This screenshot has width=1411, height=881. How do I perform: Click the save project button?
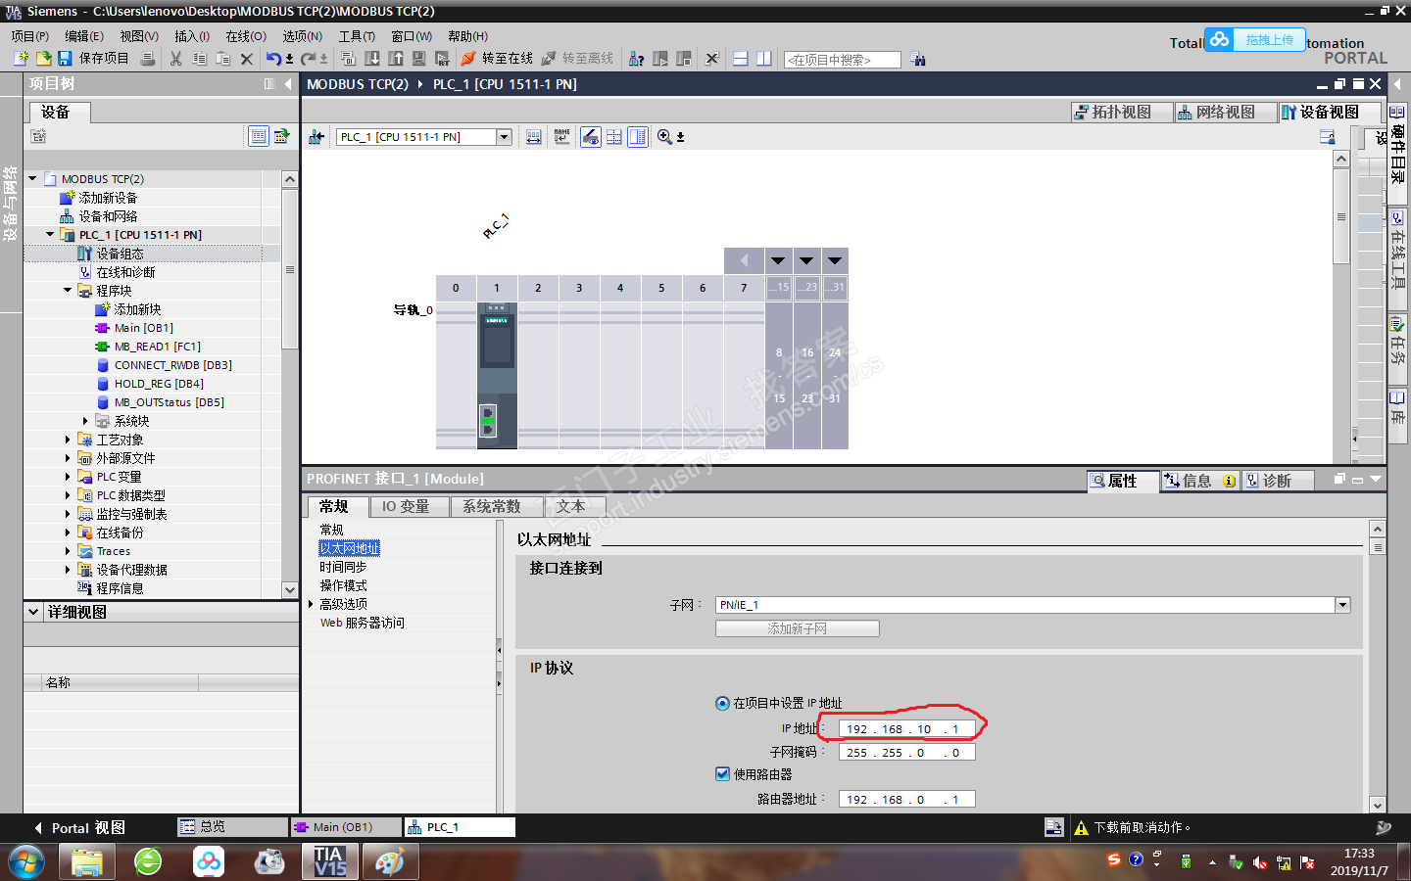pyautogui.click(x=93, y=59)
